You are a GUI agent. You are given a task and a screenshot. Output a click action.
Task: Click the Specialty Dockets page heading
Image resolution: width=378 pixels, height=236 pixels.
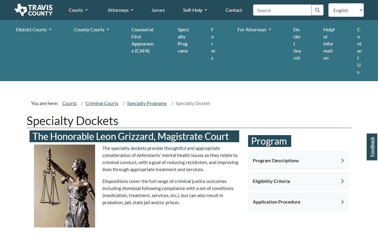pyautogui.click(x=72, y=121)
